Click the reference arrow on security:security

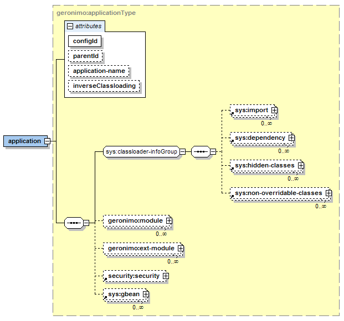pyautogui.click(x=105, y=280)
